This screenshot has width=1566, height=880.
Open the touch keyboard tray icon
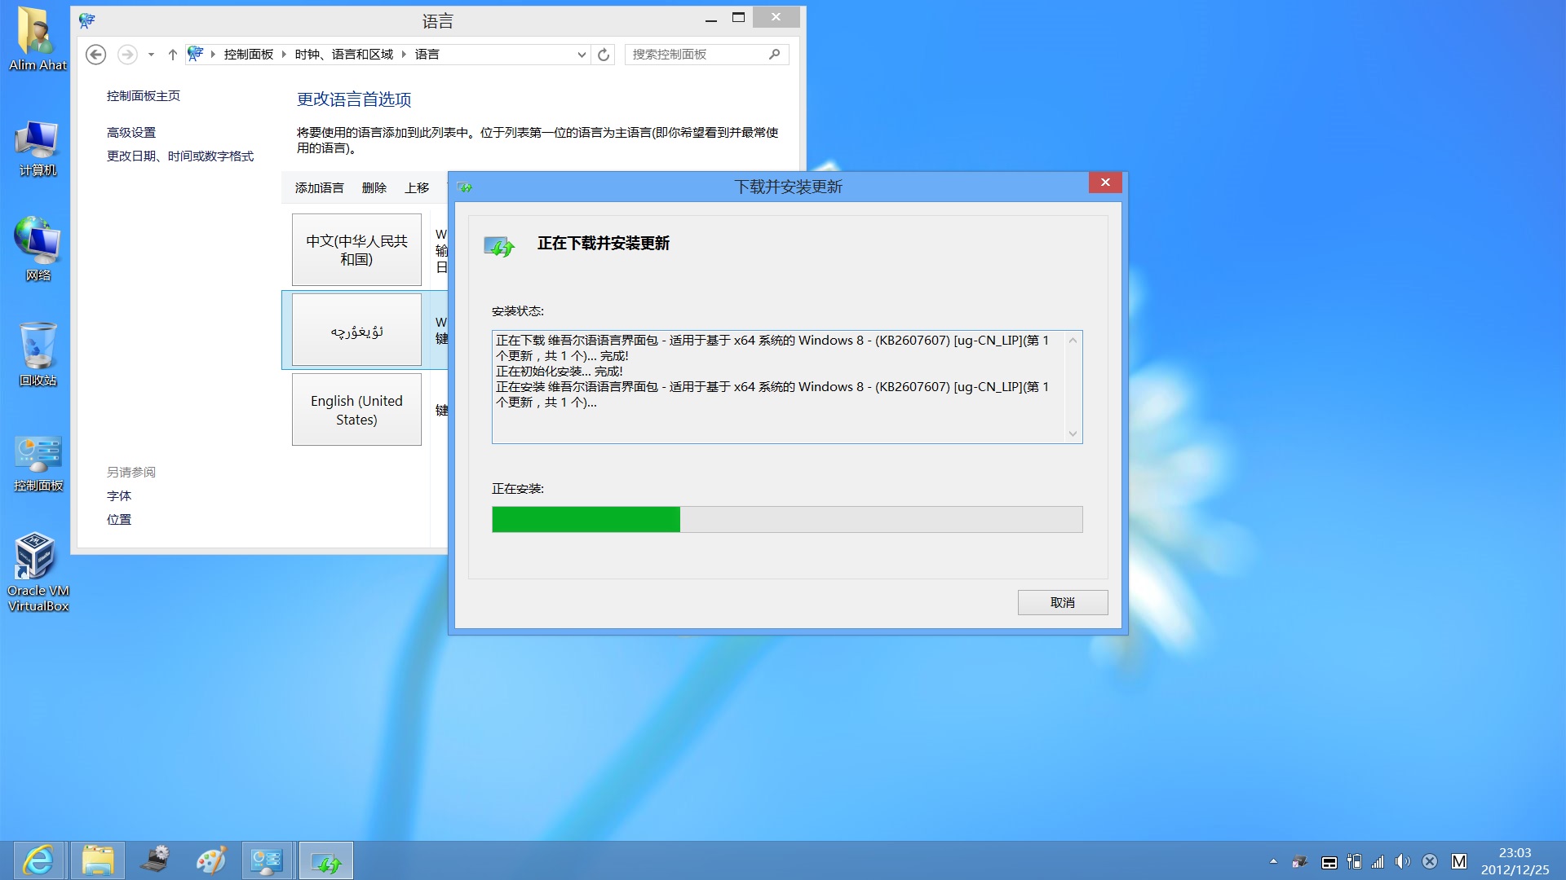1329,862
